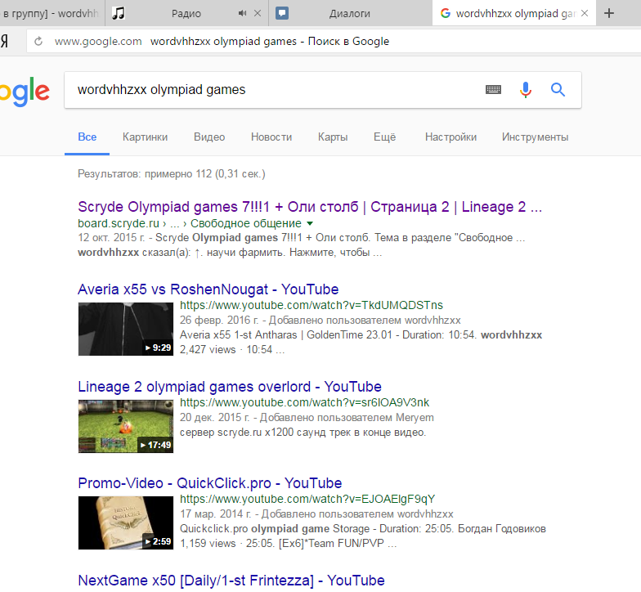Open the Scryde Olympiad games 7 result link
Image resolution: width=641 pixels, height=592 pixels.
pyautogui.click(x=309, y=207)
